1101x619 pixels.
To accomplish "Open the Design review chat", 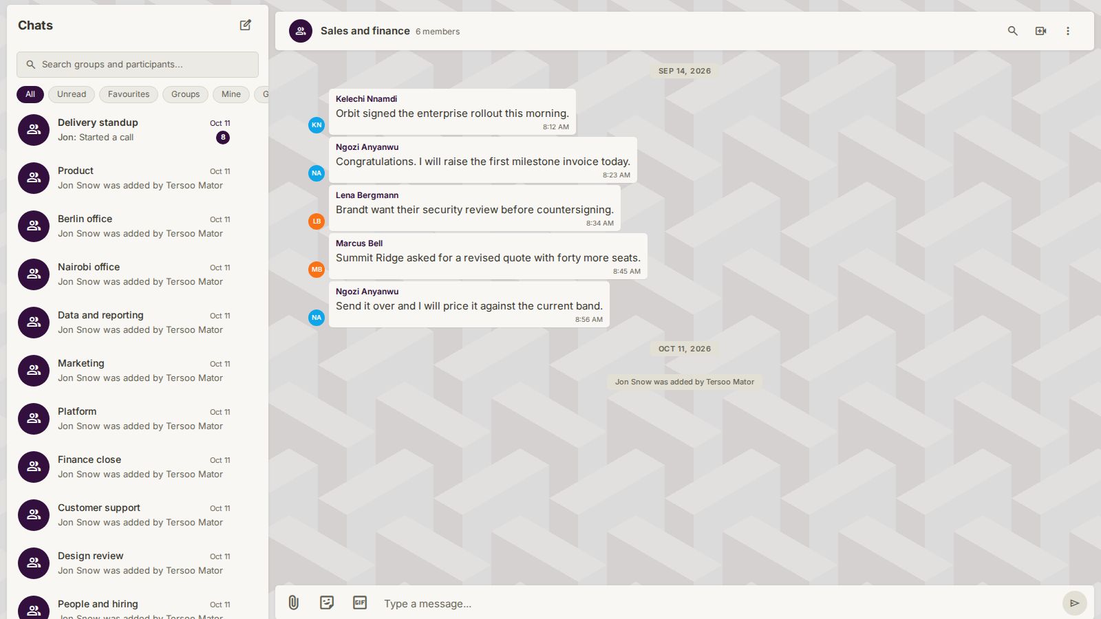I will click(x=138, y=563).
